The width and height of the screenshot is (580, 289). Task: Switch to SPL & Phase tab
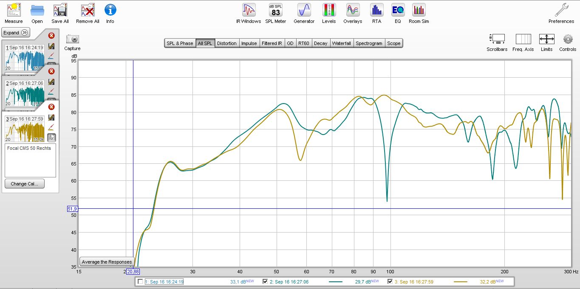(x=180, y=43)
